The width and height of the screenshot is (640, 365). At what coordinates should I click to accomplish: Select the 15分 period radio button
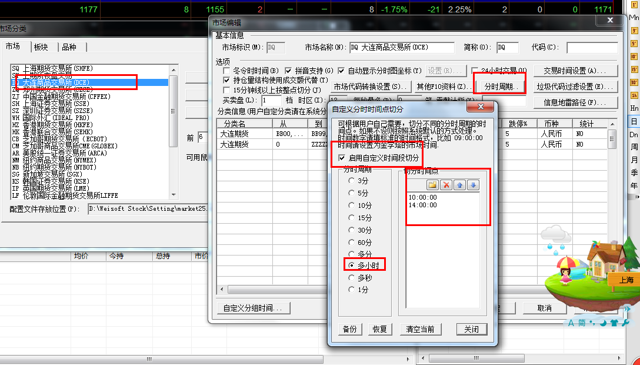click(352, 217)
